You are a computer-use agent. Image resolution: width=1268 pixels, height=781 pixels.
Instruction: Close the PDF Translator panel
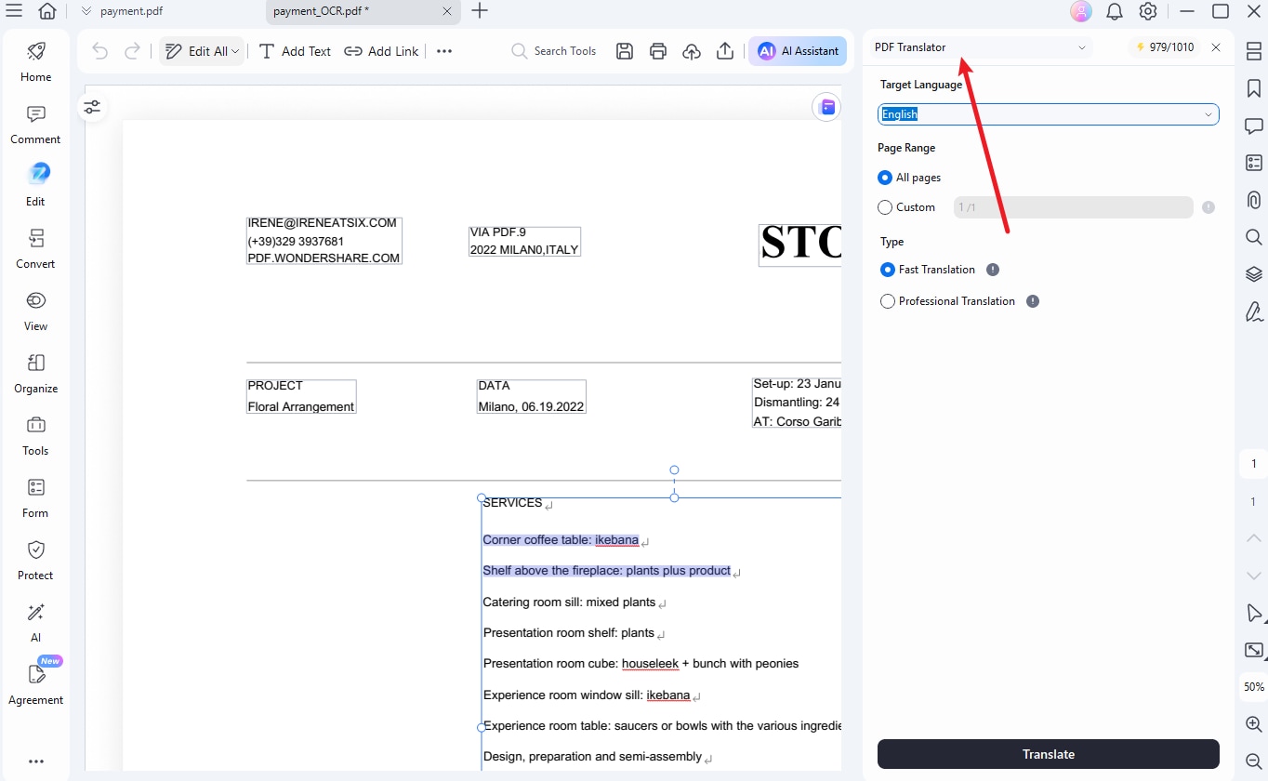(x=1216, y=47)
